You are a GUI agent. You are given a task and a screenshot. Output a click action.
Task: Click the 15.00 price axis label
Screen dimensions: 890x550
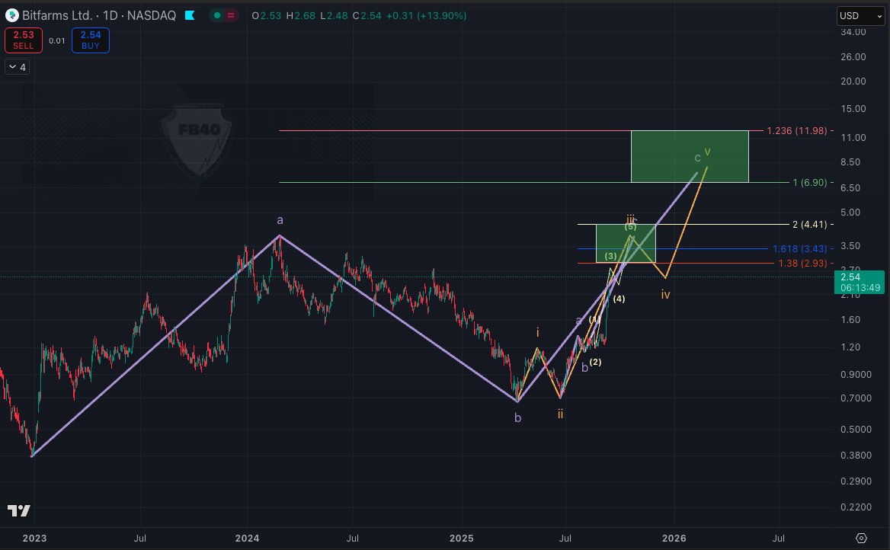pos(853,108)
